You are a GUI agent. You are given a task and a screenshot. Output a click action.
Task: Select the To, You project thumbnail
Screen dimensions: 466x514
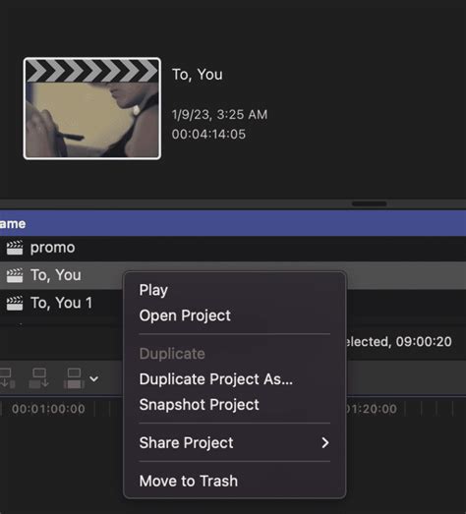(x=92, y=108)
